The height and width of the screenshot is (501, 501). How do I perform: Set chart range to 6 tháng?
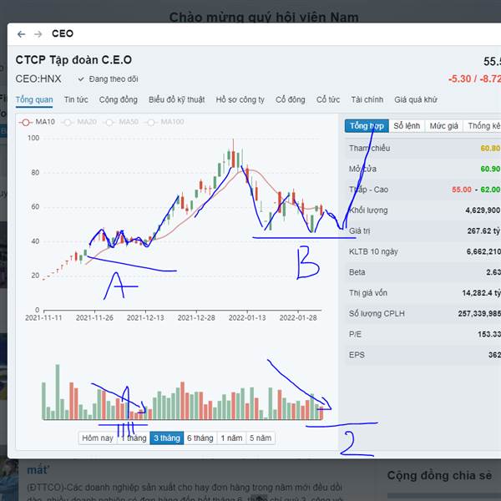(x=200, y=438)
